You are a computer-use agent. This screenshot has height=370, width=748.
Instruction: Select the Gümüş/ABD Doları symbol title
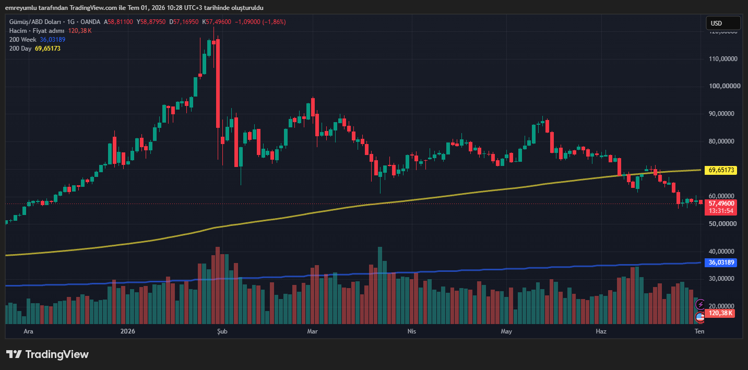click(x=35, y=22)
